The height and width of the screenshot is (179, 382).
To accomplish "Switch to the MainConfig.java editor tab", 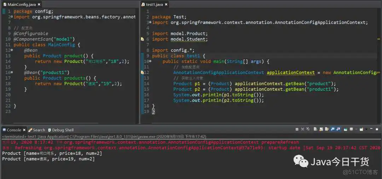I will (22, 4).
